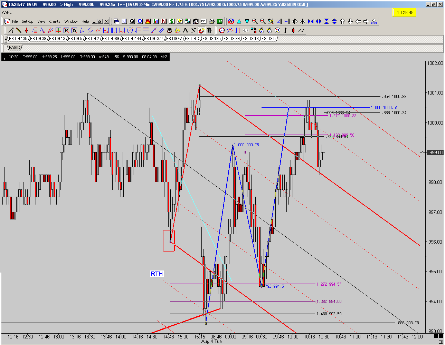Image resolution: width=445 pixels, height=345 pixels.
Task: Click the red down arrow marker tool
Action: point(26,30)
